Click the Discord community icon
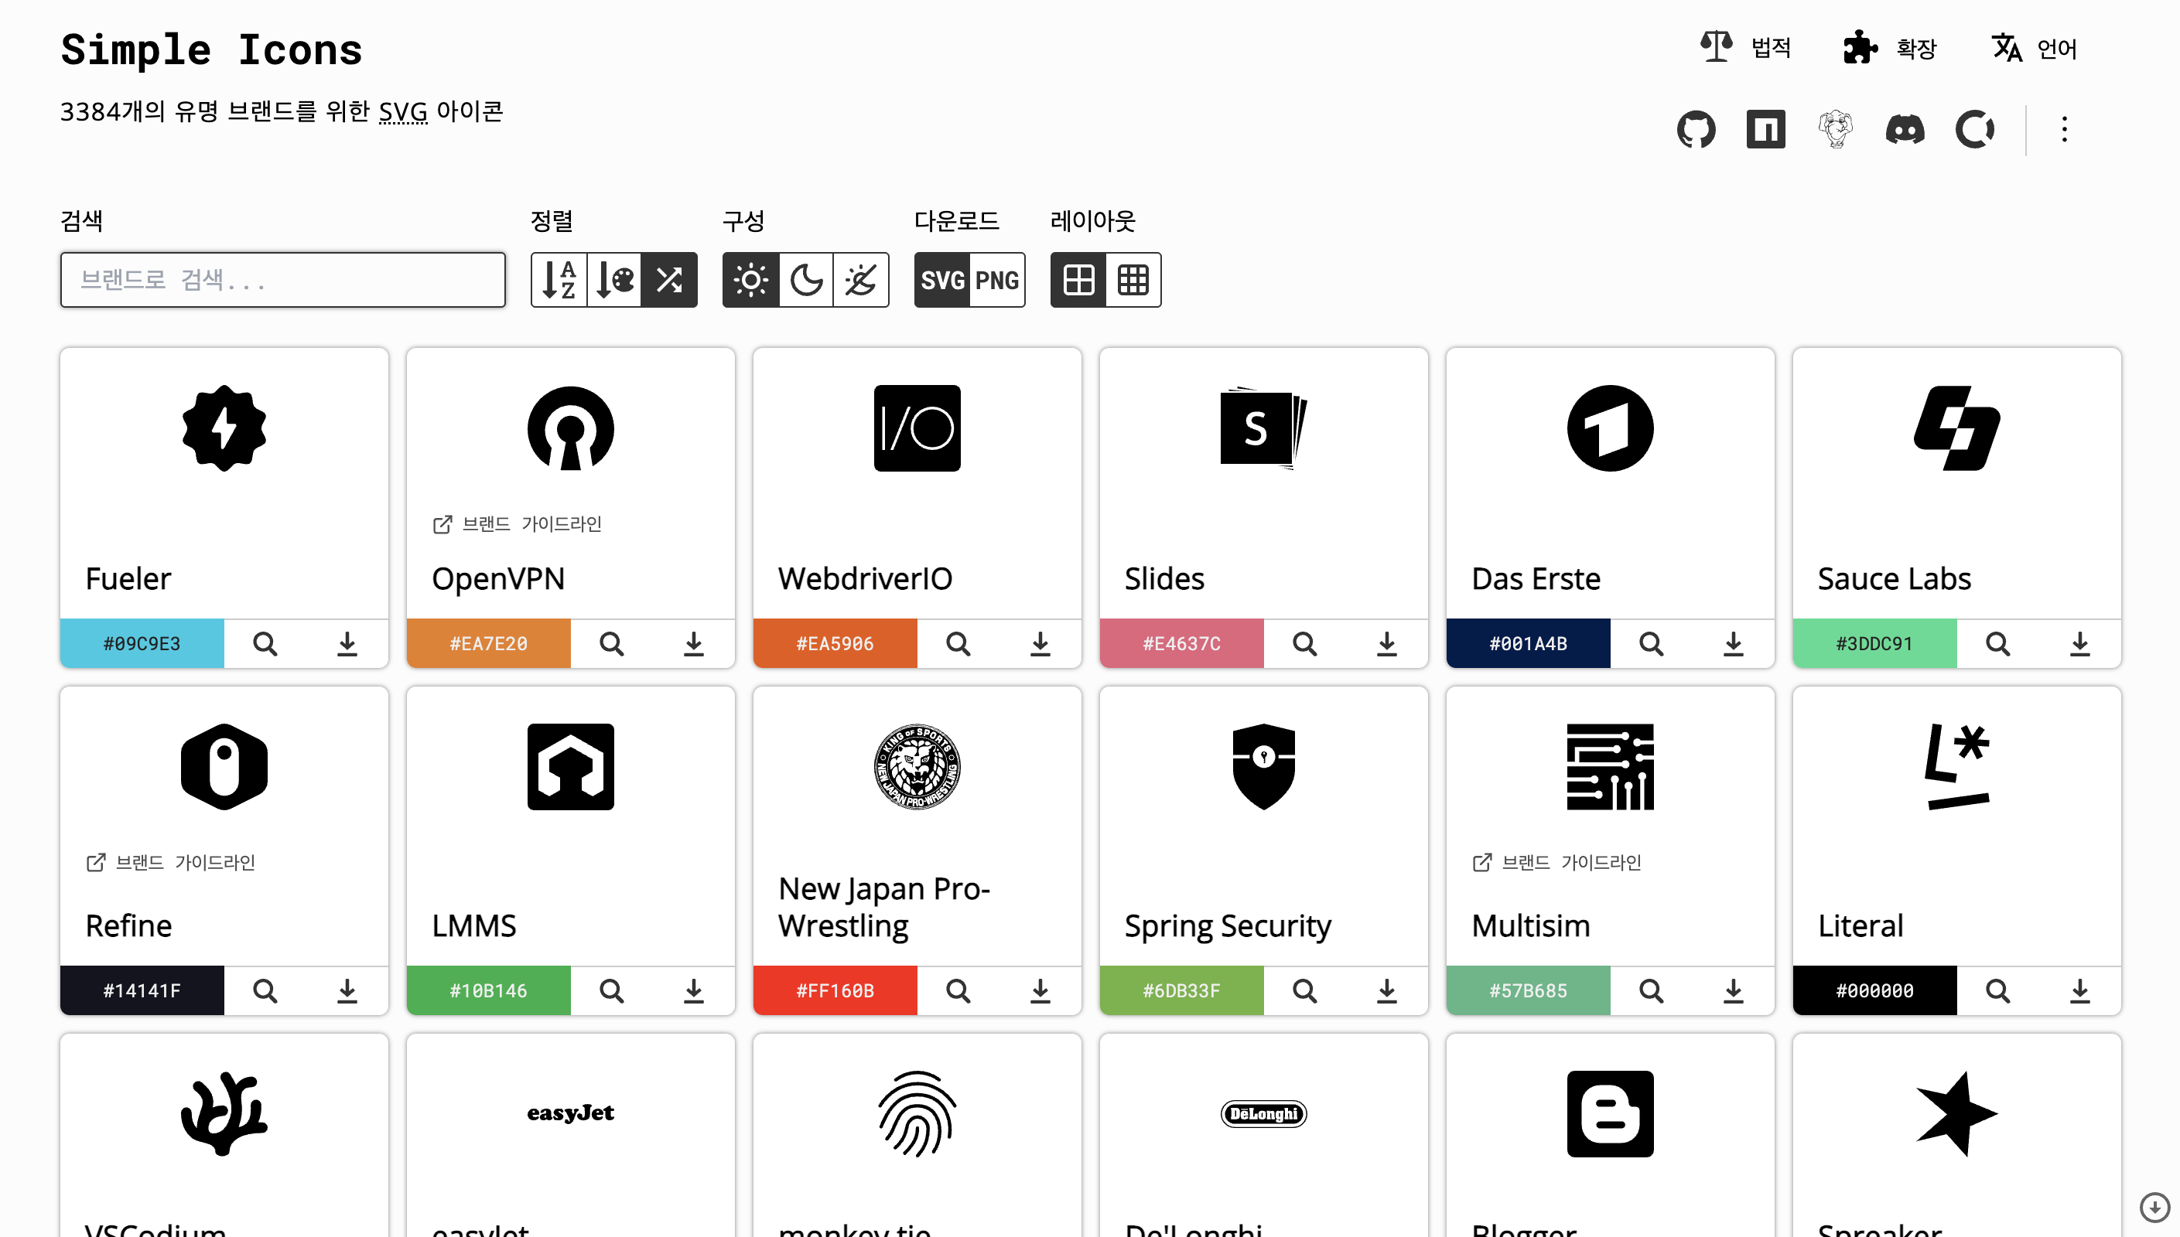This screenshot has width=2180, height=1237. pyautogui.click(x=1906, y=129)
